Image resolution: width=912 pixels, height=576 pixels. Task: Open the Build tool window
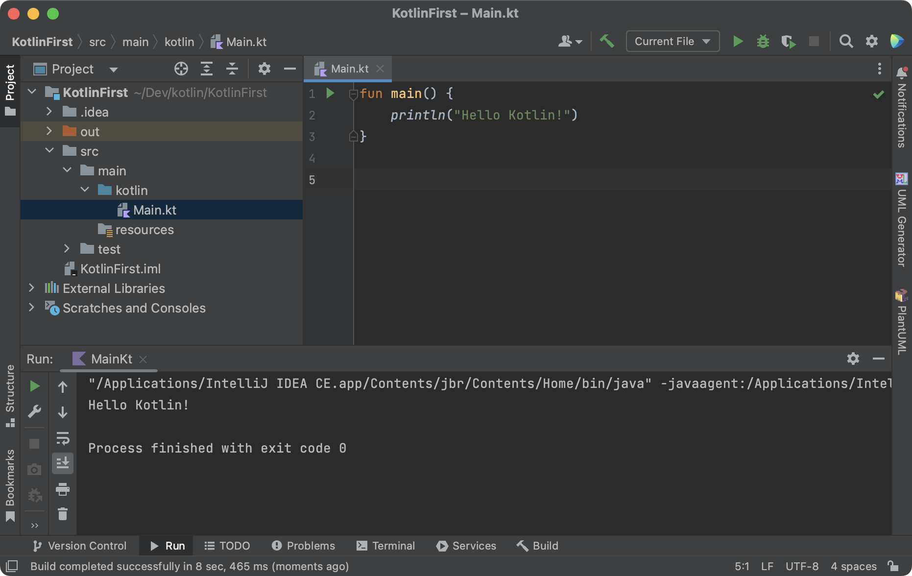[537, 546]
